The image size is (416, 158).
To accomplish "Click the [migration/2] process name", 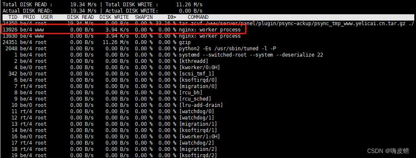I will tap(198, 149).
